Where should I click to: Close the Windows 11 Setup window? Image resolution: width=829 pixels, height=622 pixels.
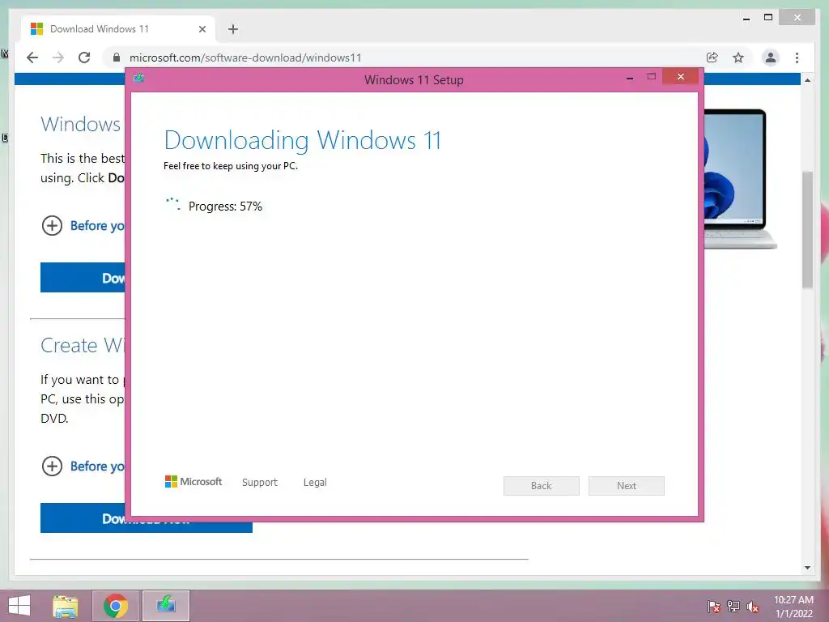[x=680, y=77]
